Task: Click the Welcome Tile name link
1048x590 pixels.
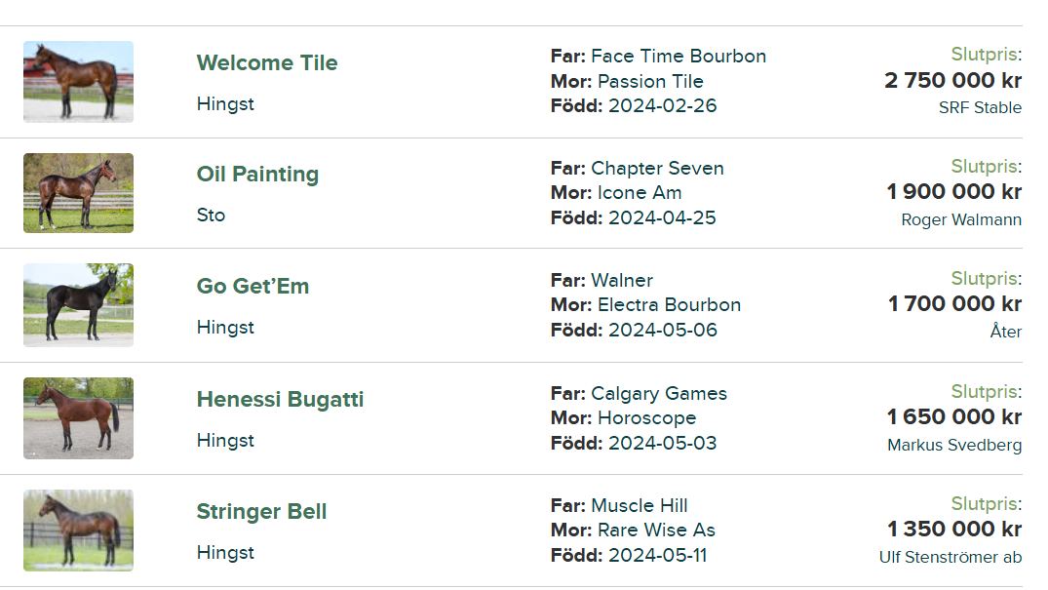Action: (x=267, y=62)
